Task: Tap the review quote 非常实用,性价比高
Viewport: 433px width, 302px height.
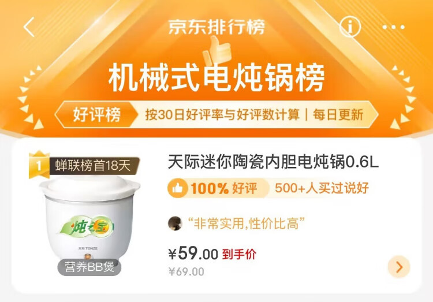Action: [x=246, y=223]
